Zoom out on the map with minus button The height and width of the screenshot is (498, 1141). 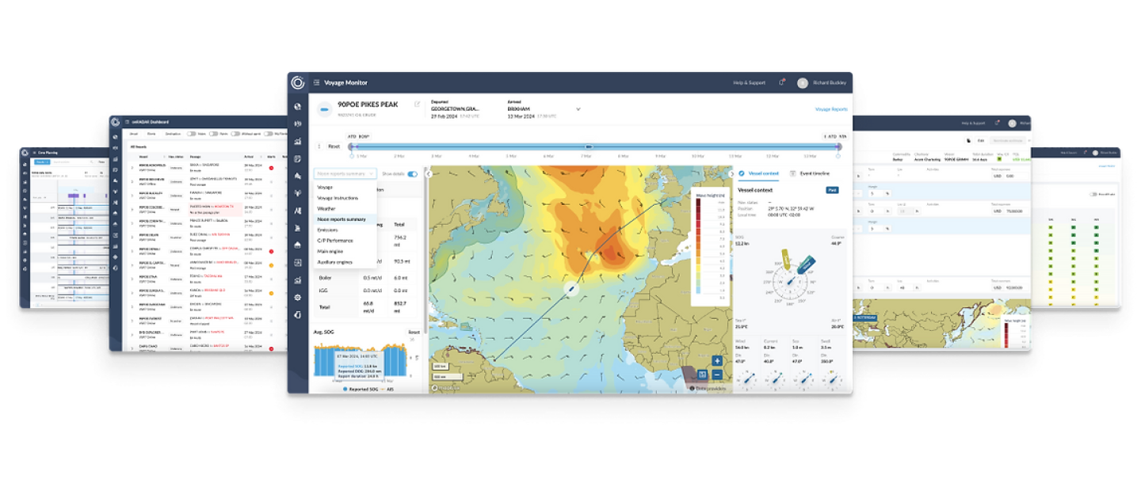[717, 374]
